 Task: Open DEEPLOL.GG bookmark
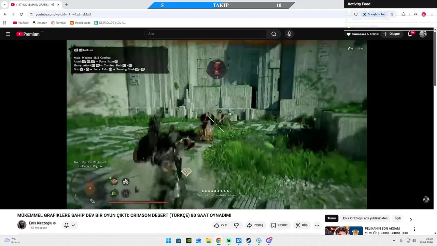(110, 23)
